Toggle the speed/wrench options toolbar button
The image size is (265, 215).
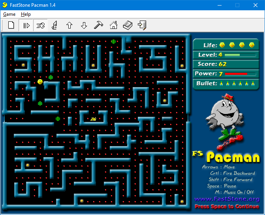(x=41, y=25)
